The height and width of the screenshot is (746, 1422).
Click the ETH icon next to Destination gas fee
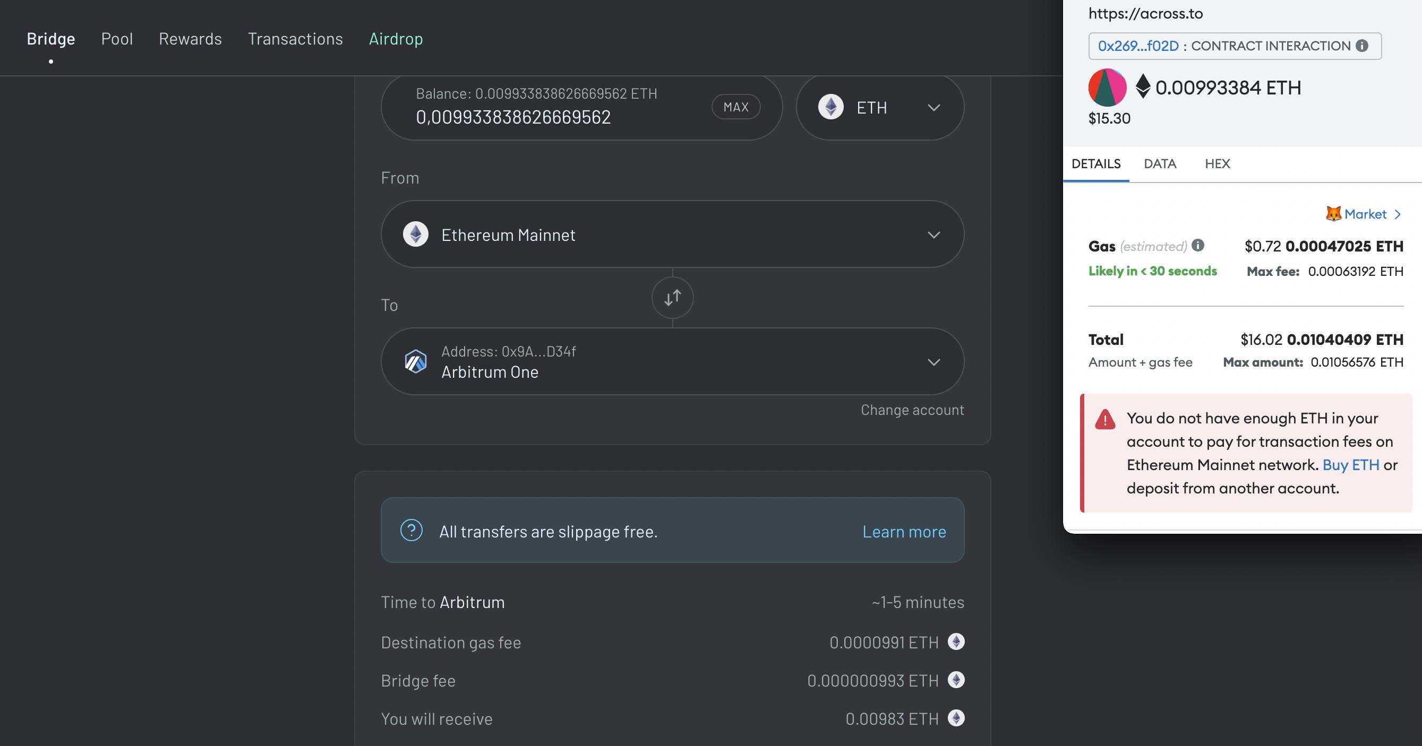956,641
